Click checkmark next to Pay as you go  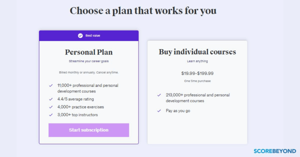[159, 111]
